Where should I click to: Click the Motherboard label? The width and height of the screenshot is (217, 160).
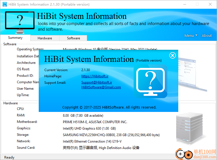click(27, 122)
